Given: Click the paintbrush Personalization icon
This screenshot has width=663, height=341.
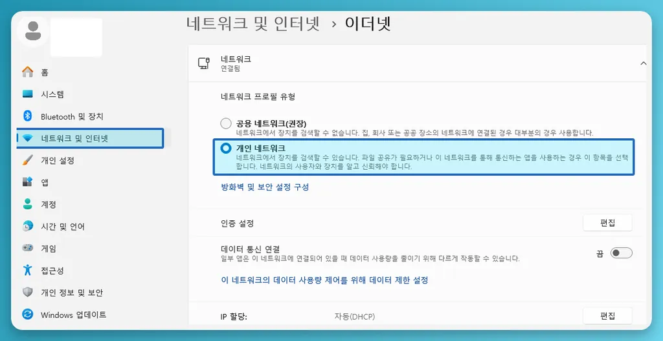Looking at the screenshot, I should click(27, 160).
